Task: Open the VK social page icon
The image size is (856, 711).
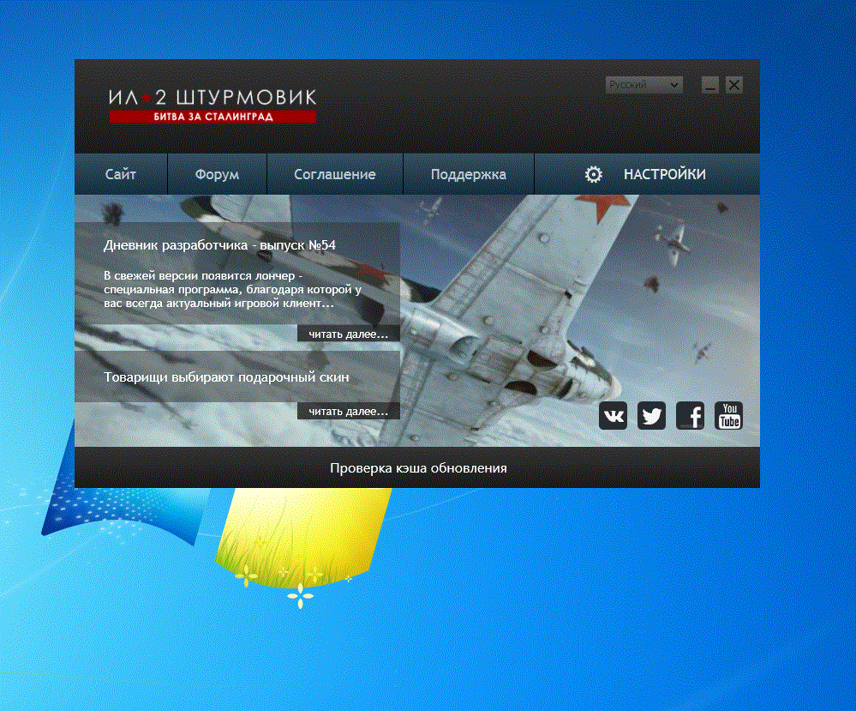Action: click(613, 416)
